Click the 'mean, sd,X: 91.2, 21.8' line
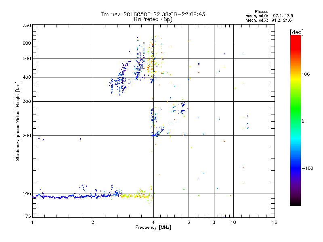This screenshot has height=242, width=323. tap(268, 20)
